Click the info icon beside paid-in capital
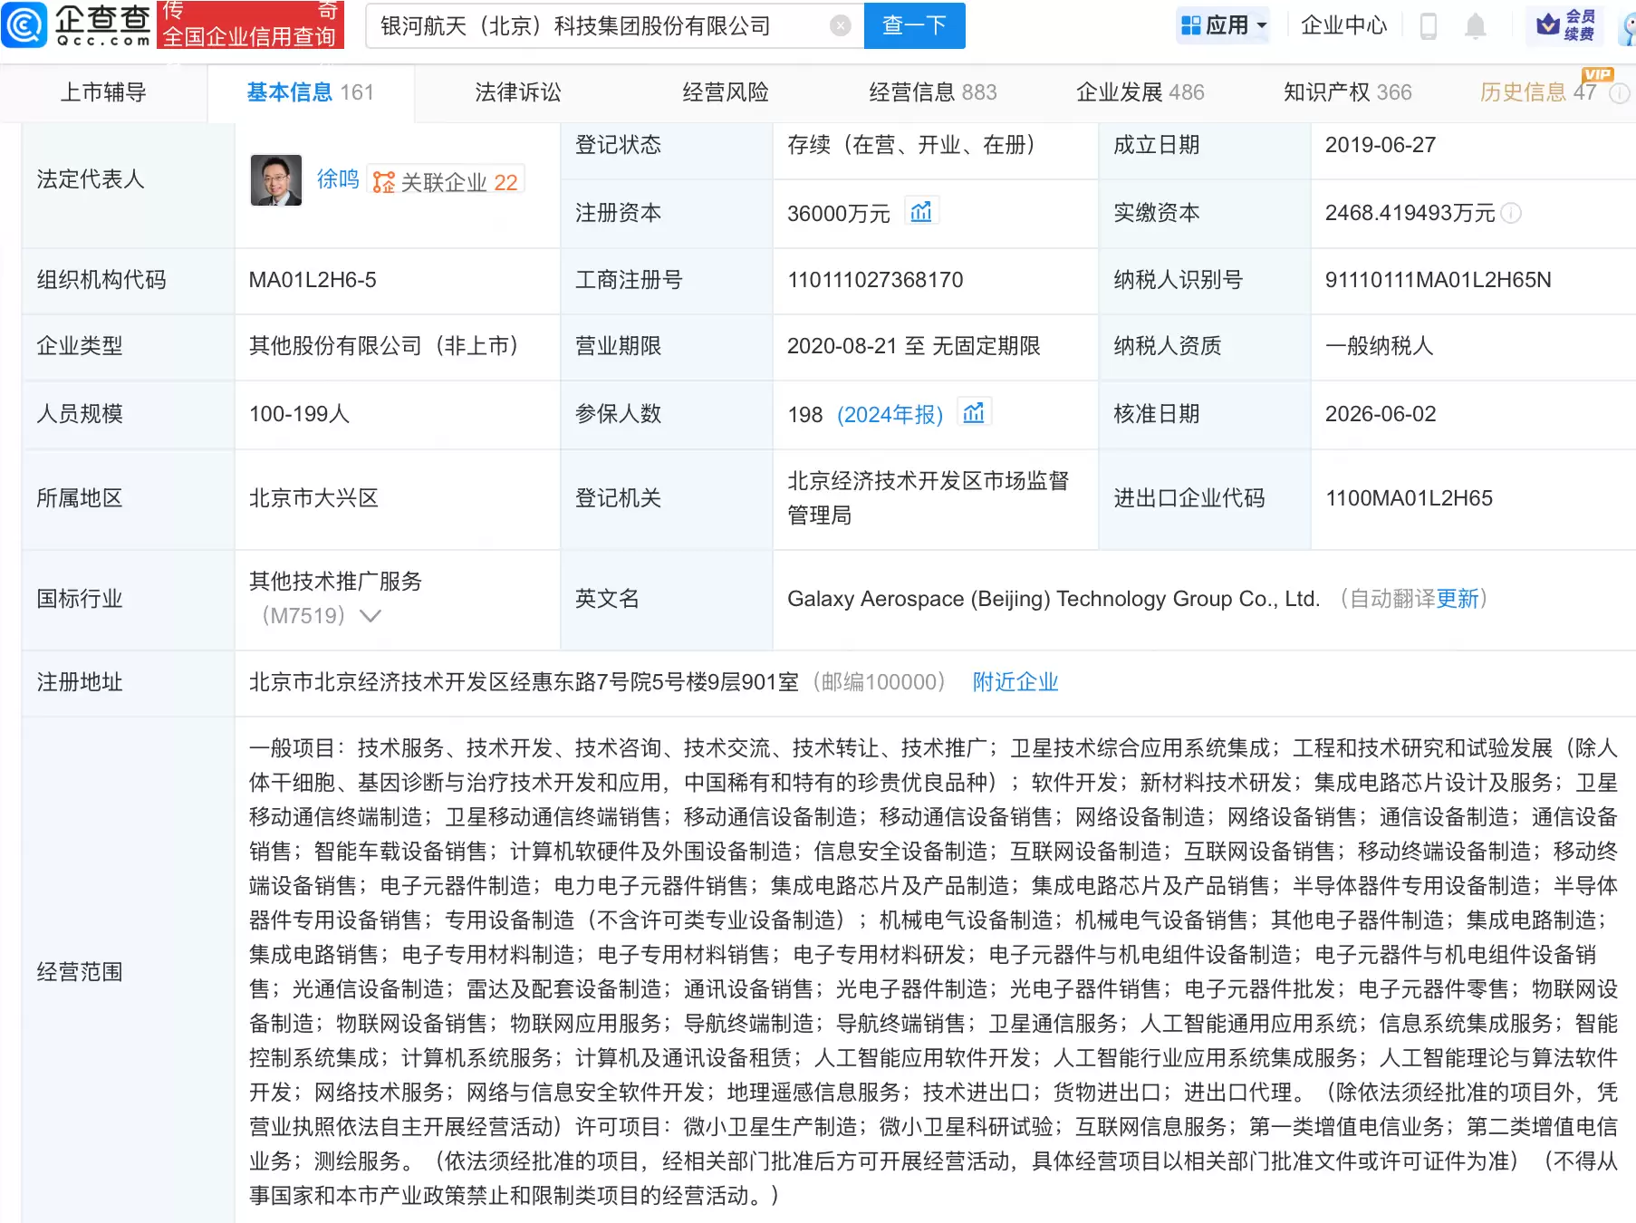 click(x=1511, y=213)
